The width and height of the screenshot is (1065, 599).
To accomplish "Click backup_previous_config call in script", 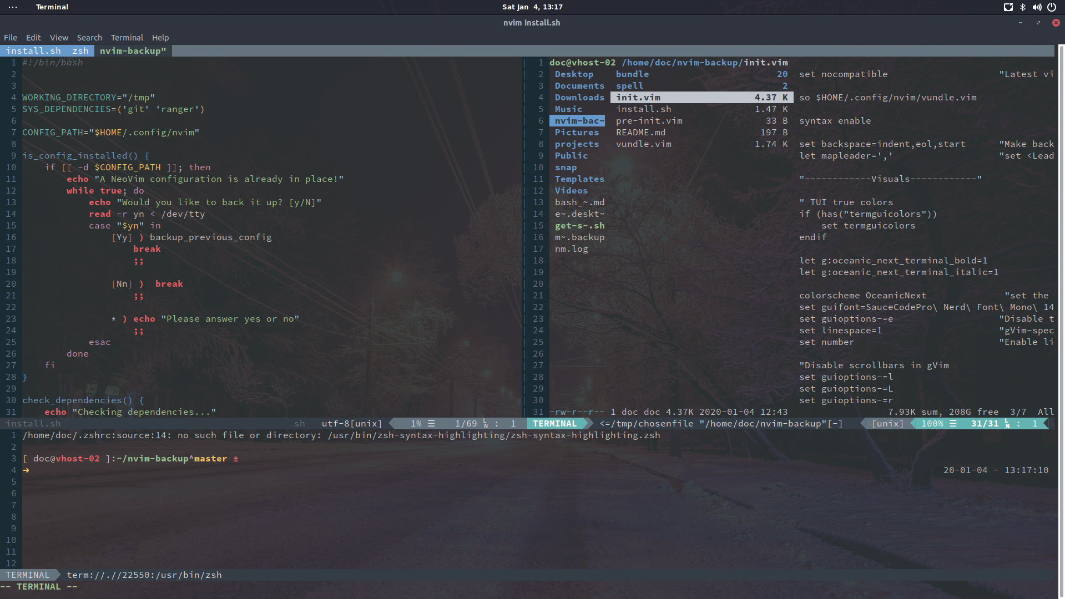I will pyautogui.click(x=210, y=237).
